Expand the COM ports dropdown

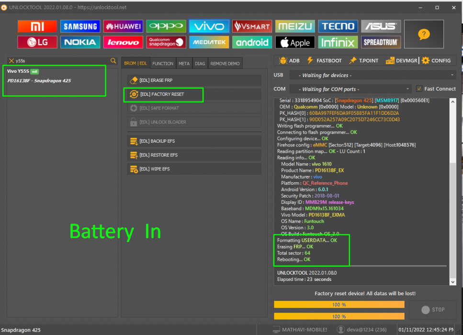[407, 89]
